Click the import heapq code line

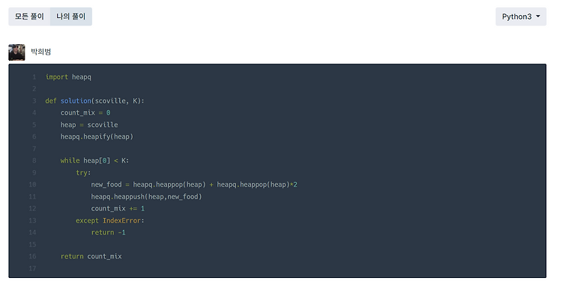(68, 77)
